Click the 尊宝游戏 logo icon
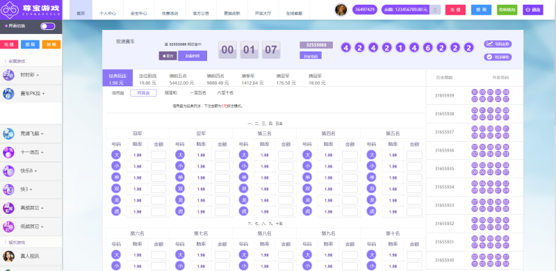The width and height of the screenshot is (556, 271). tap(9, 10)
